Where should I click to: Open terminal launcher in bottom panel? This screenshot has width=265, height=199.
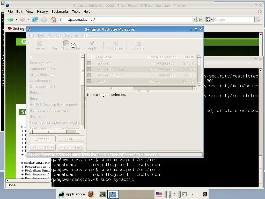click(102, 194)
